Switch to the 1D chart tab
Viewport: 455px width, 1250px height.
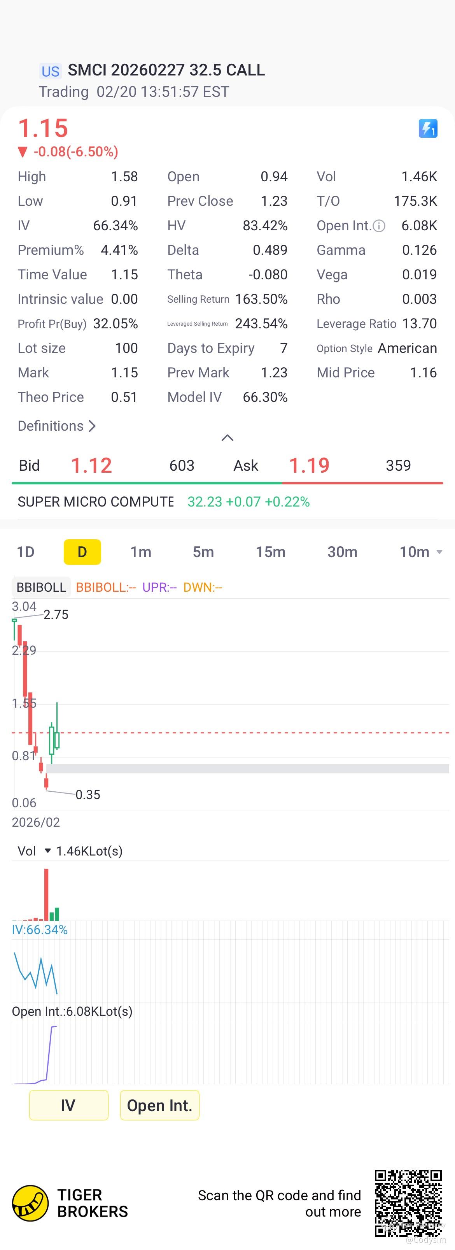point(26,552)
